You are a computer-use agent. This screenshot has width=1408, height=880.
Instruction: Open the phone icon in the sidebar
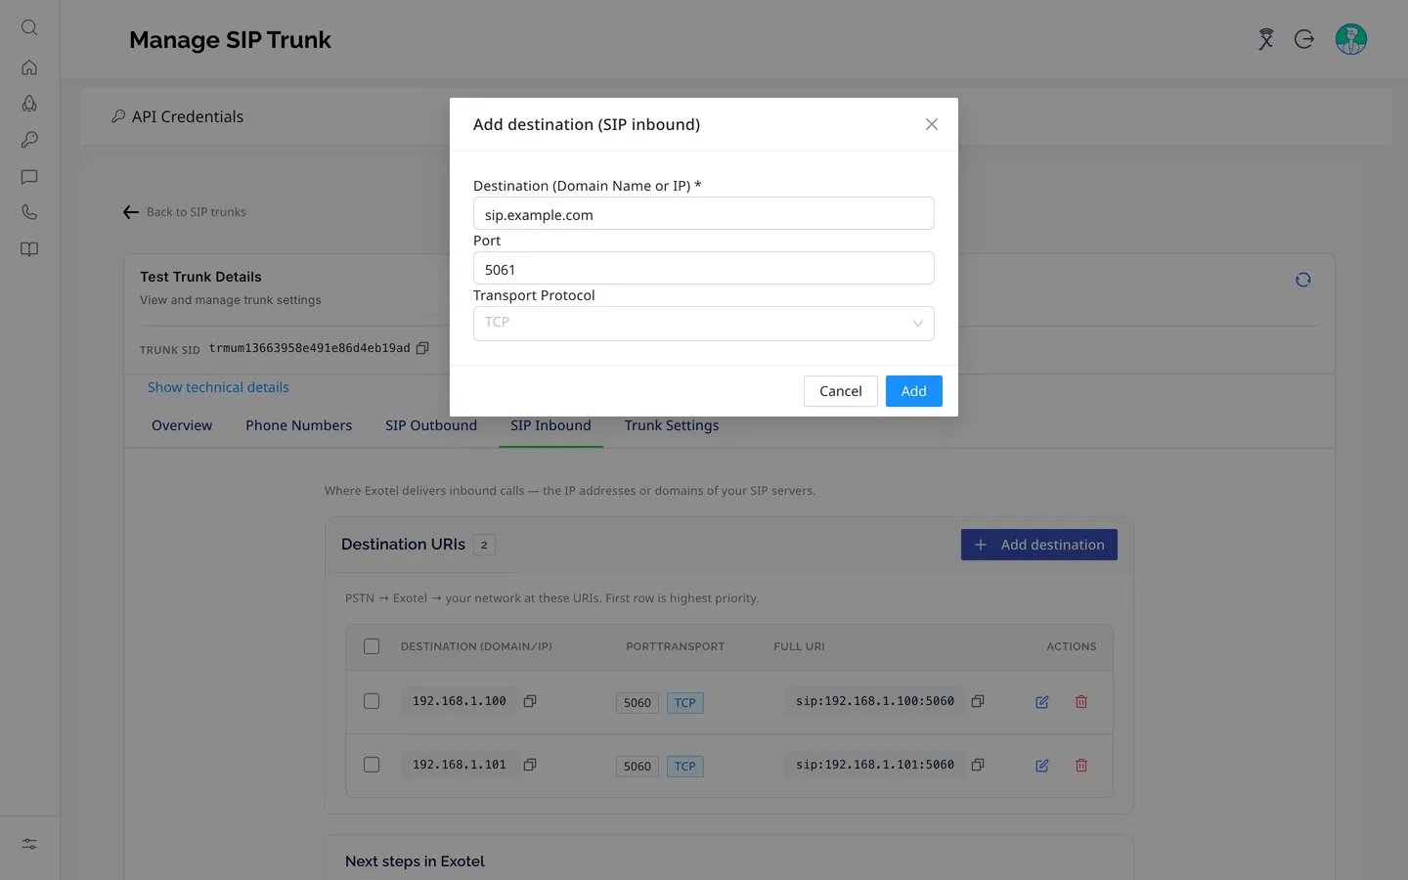click(29, 212)
